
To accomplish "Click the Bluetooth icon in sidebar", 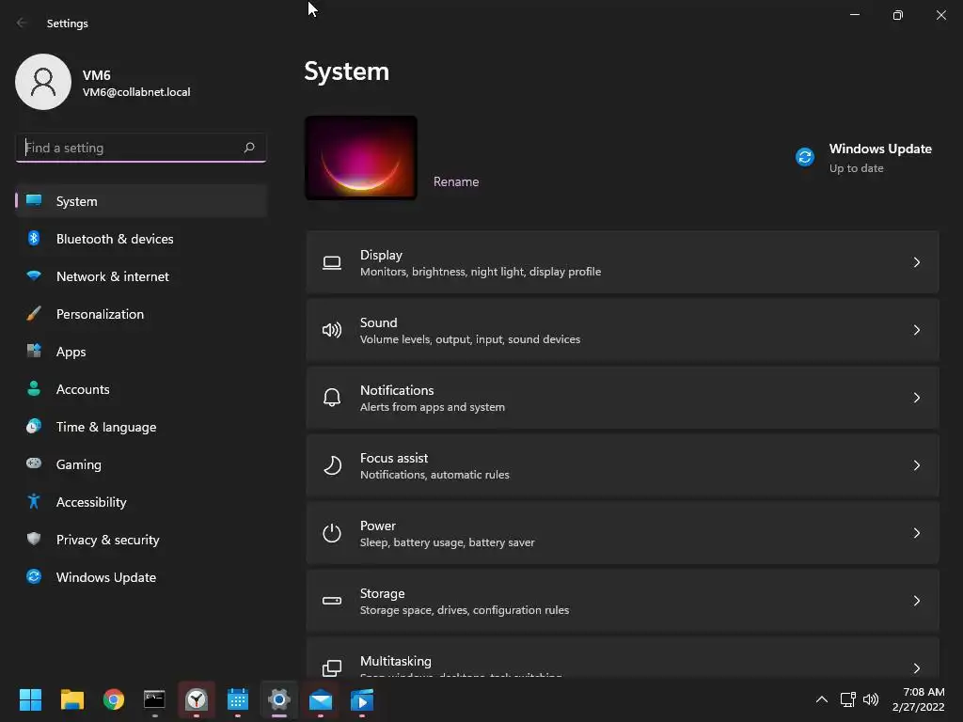I will (x=34, y=238).
